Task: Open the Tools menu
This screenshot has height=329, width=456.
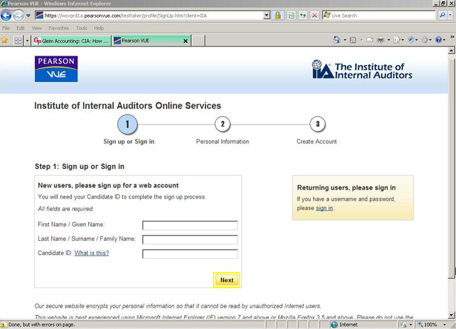Action: tap(82, 28)
